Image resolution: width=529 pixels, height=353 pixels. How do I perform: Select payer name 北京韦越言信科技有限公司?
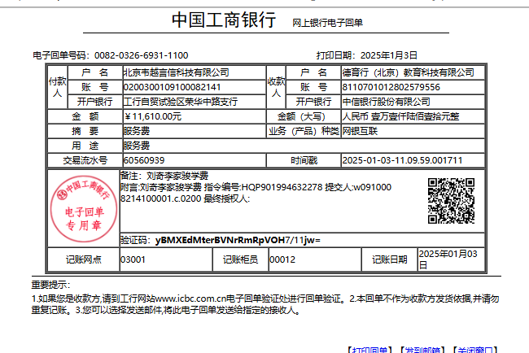click(x=176, y=72)
